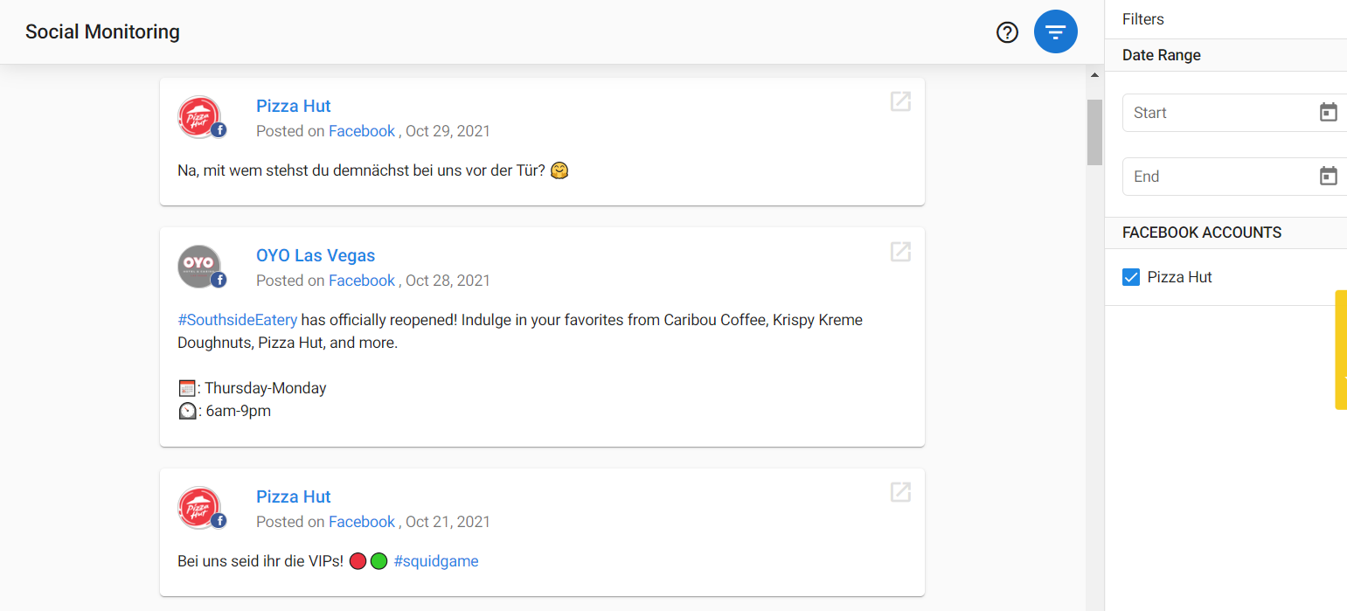Viewport: 1347px width, 611px height.
Task: Open the Oct 29 Pizza Hut post externally
Action: tap(900, 101)
